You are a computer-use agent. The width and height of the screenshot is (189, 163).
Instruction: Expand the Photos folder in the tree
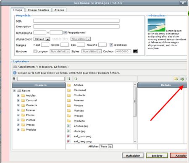pyautogui.click(x=18, y=115)
